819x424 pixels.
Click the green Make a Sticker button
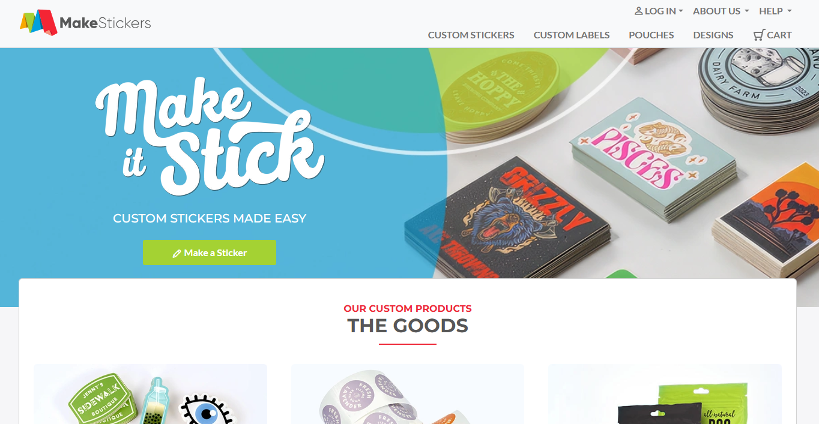tap(210, 252)
